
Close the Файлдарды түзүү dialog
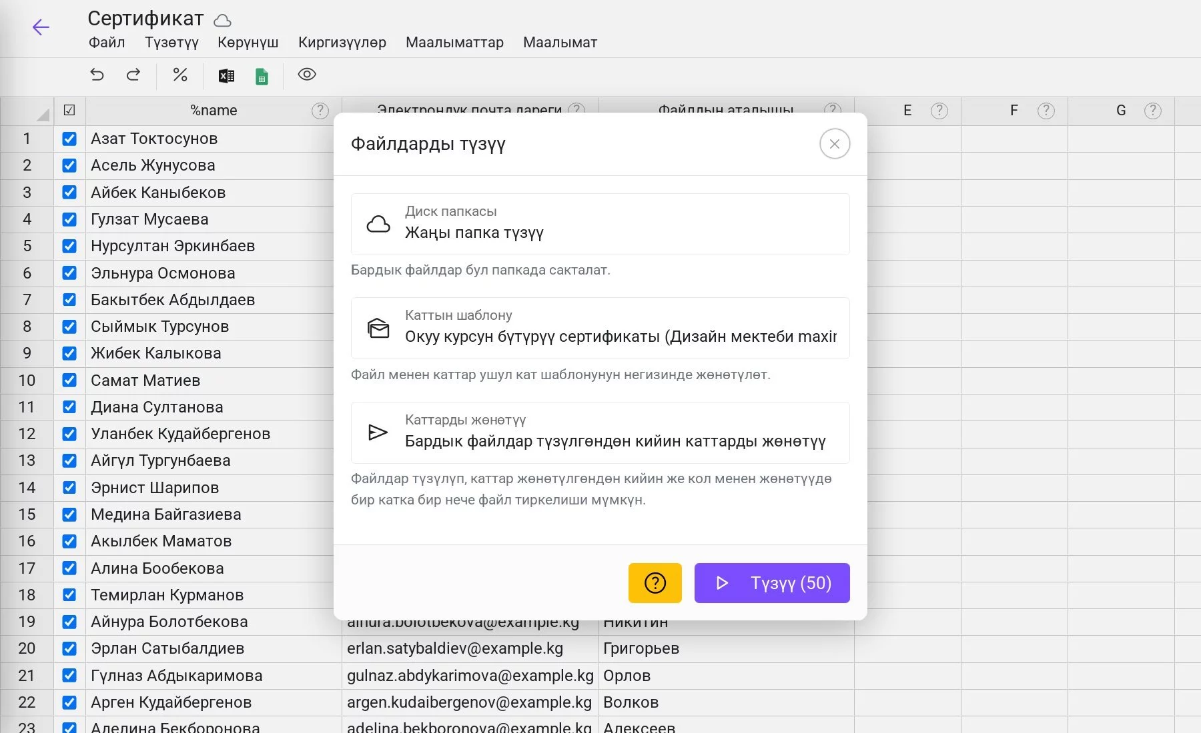coord(835,144)
